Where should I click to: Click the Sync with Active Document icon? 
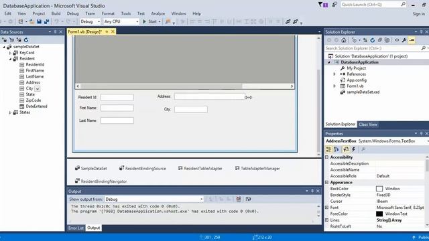[x=365, y=40]
